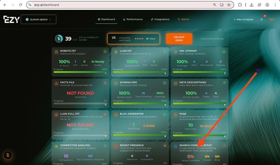Click the Competitor Analysis card icon

(x=56, y=147)
